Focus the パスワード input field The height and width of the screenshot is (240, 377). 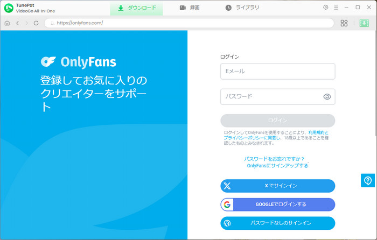[278, 96]
